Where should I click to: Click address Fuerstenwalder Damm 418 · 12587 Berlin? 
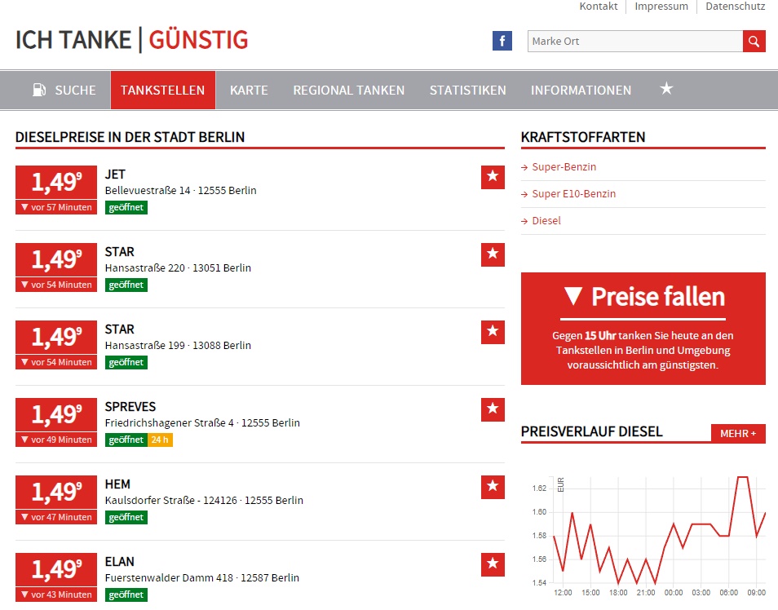[202, 577]
